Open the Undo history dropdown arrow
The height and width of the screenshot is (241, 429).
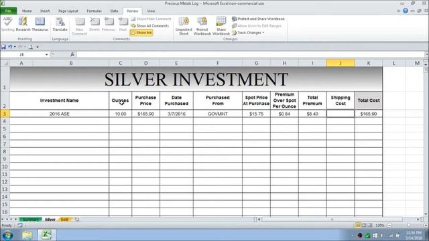point(15,47)
